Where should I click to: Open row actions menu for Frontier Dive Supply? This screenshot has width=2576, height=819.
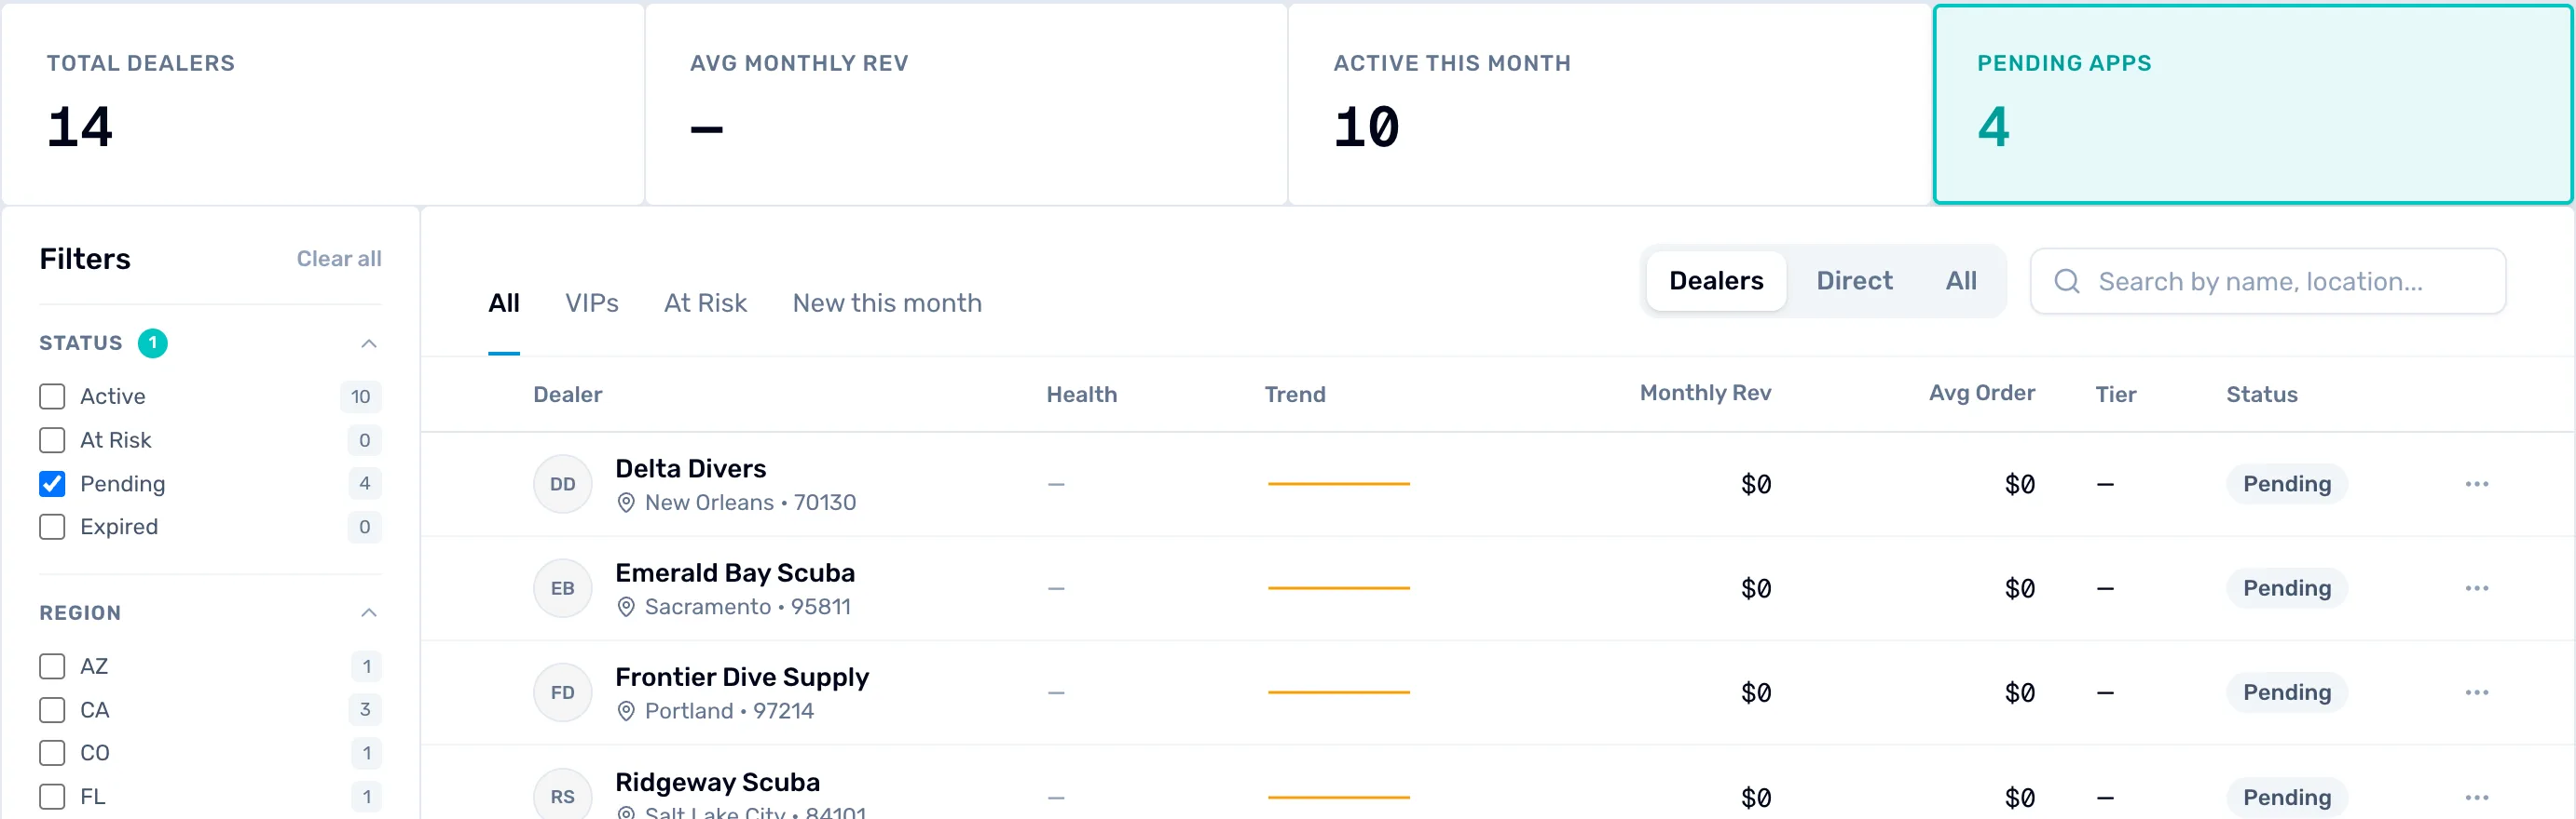pos(2476,692)
